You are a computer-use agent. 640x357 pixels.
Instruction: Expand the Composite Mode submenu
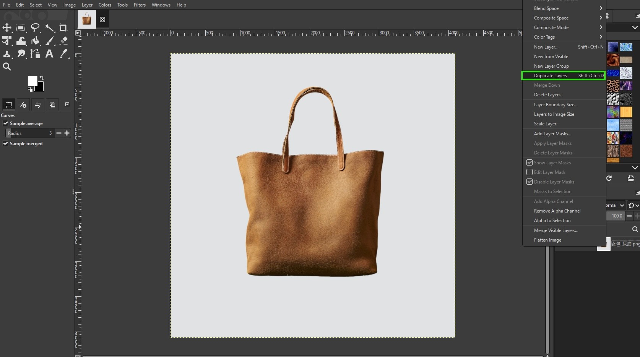pyautogui.click(x=564, y=28)
